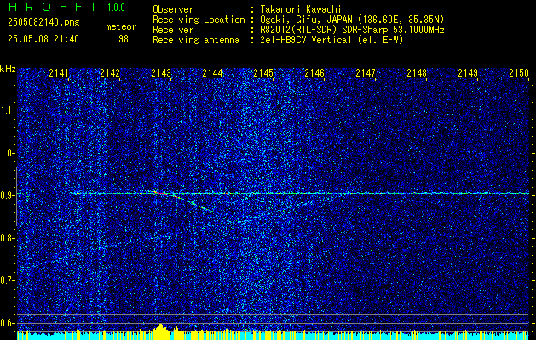Click the HROFFT 1.0.0 title text
This screenshot has height=340, width=536.
[66, 7]
